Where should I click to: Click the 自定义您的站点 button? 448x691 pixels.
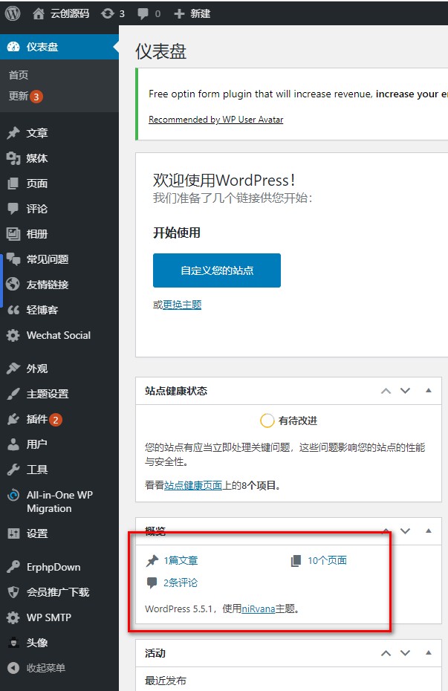[217, 270]
